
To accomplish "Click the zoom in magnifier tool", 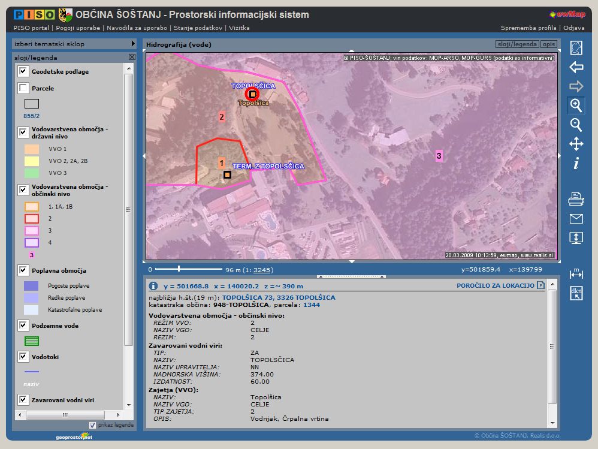I will coord(576,106).
